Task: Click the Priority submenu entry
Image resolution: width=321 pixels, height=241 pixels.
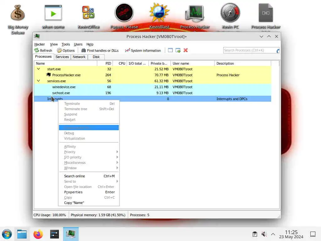Action: pyautogui.click(x=89, y=152)
